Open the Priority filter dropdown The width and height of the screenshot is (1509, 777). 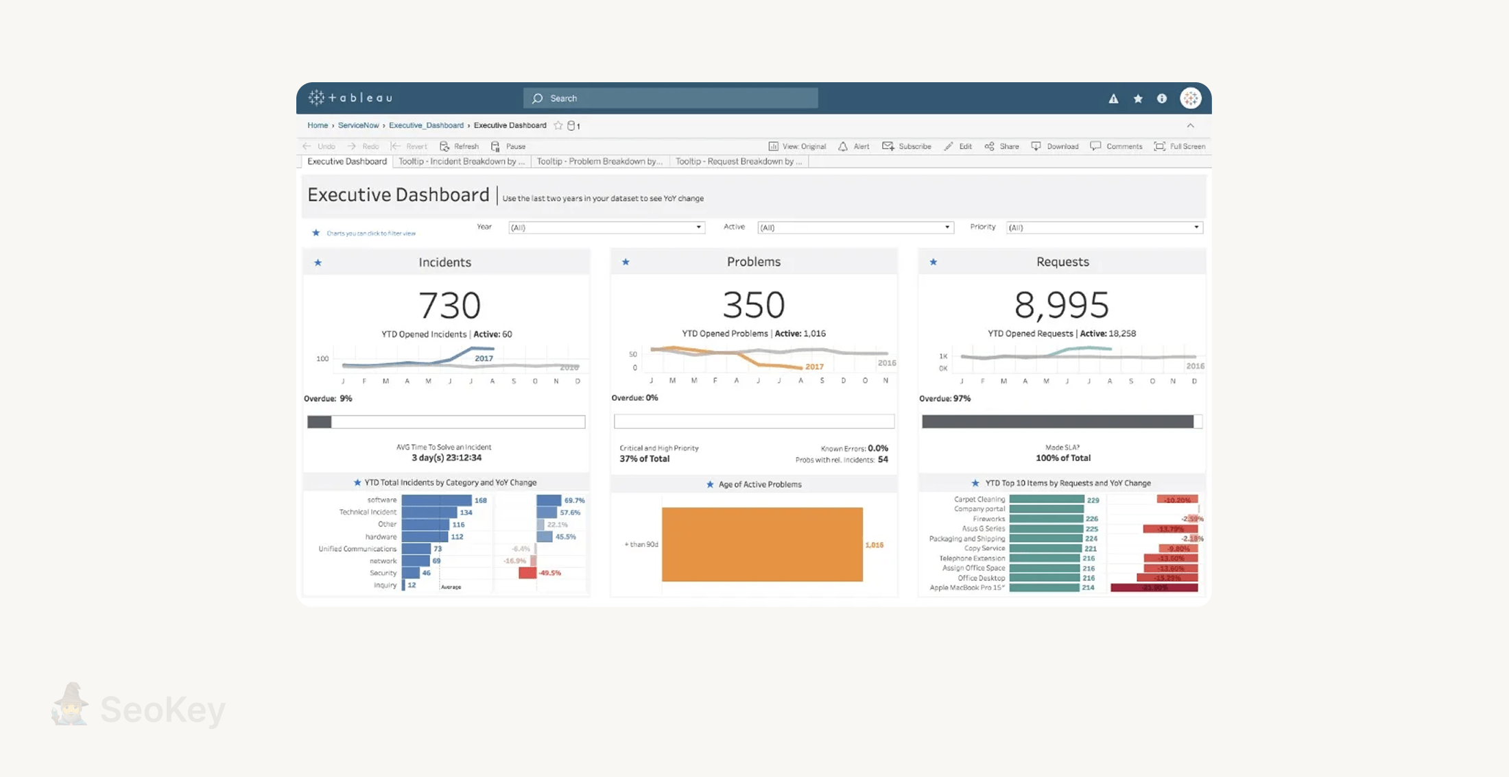1104,227
